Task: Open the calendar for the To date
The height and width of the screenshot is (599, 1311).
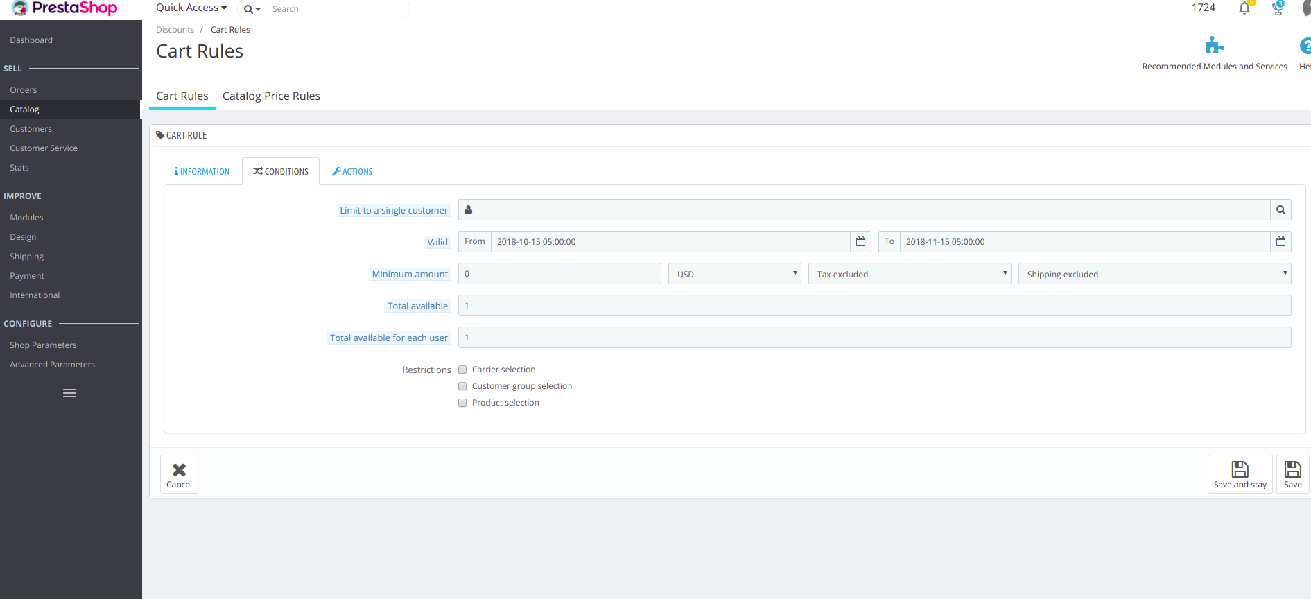Action: [1280, 242]
